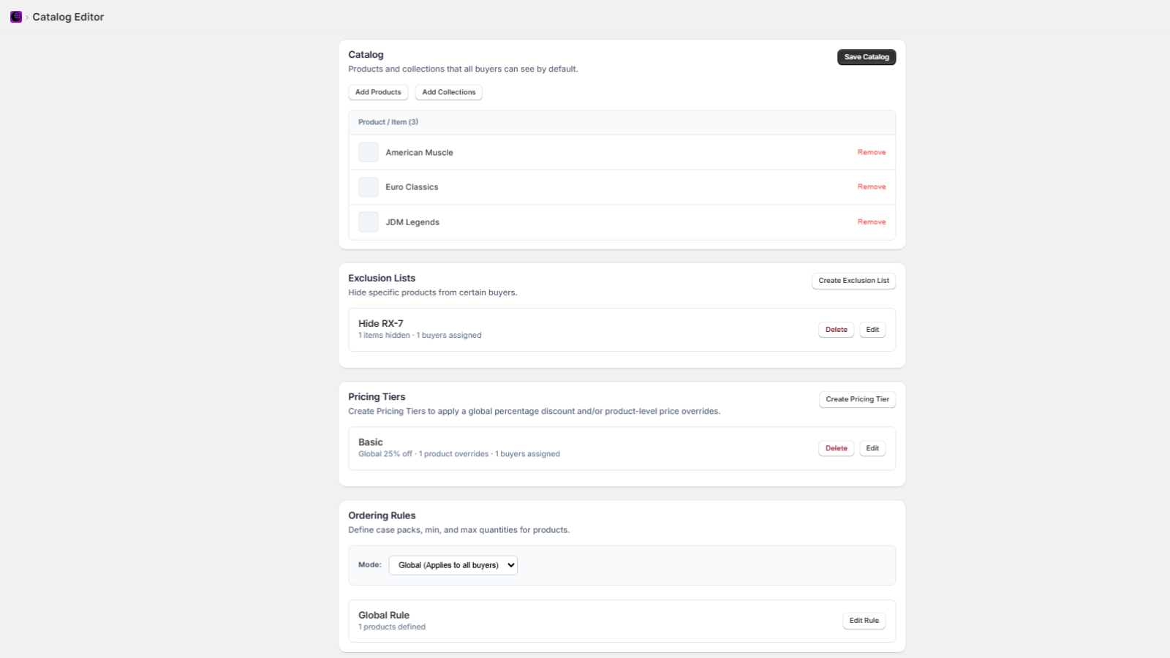
Task: Remove the JDM Legends collection
Action: click(x=872, y=222)
